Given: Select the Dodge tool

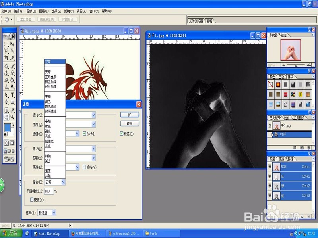Looking at the screenshot, I should tap(12, 86).
